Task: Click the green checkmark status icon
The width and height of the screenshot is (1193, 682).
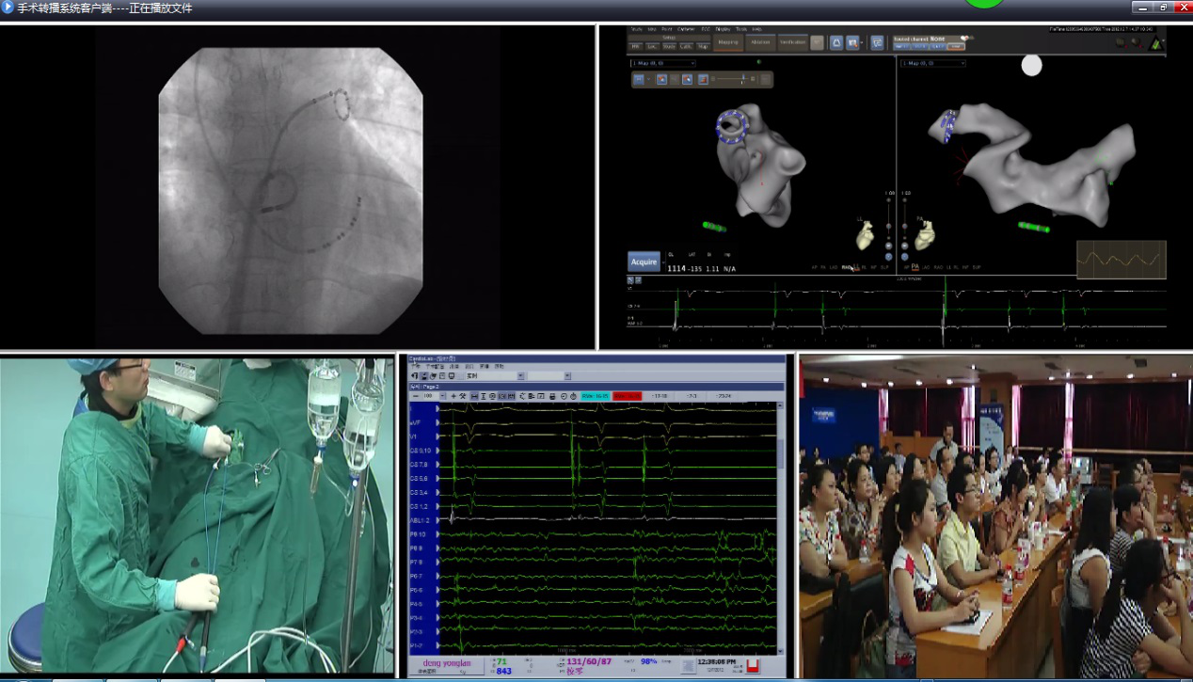Action: 1155,42
